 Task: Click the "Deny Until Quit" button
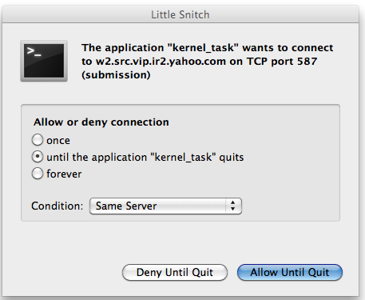point(175,272)
